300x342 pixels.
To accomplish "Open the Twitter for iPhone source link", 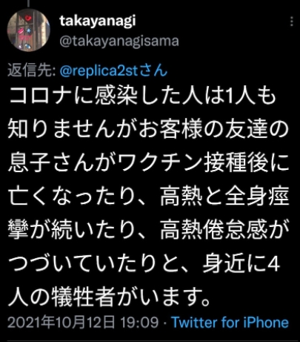I will tap(230, 323).
